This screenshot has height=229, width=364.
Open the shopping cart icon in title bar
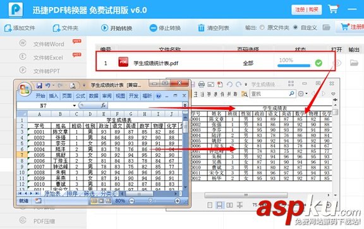pyautogui.click(x=333, y=9)
